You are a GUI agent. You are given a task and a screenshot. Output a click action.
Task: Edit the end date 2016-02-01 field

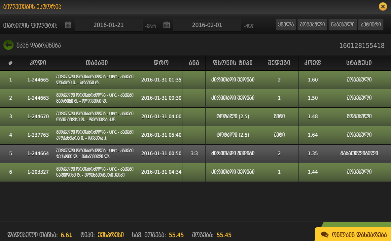pos(207,25)
